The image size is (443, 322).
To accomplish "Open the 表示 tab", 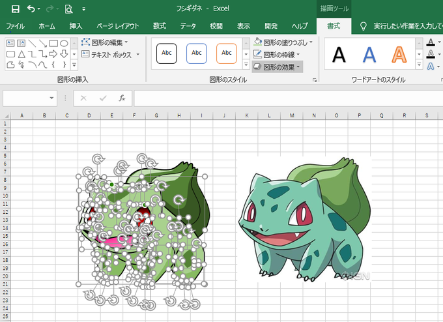I will (x=243, y=26).
